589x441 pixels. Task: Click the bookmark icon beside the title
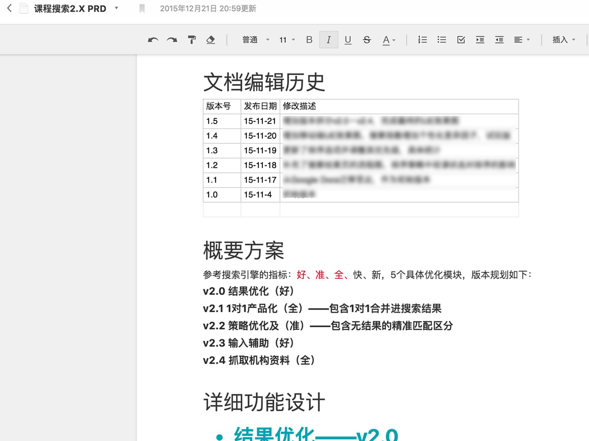point(142,9)
